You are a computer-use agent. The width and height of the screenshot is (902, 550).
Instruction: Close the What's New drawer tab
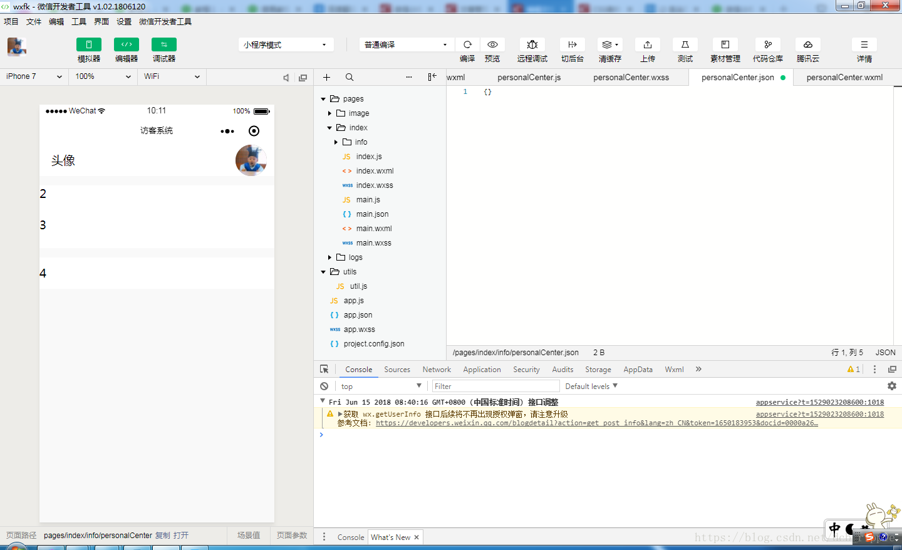click(417, 537)
